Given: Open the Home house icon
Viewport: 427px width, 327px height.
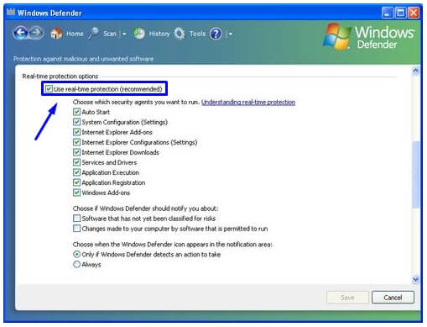Looking at the screenshot, I should click(x=56, y=34).
